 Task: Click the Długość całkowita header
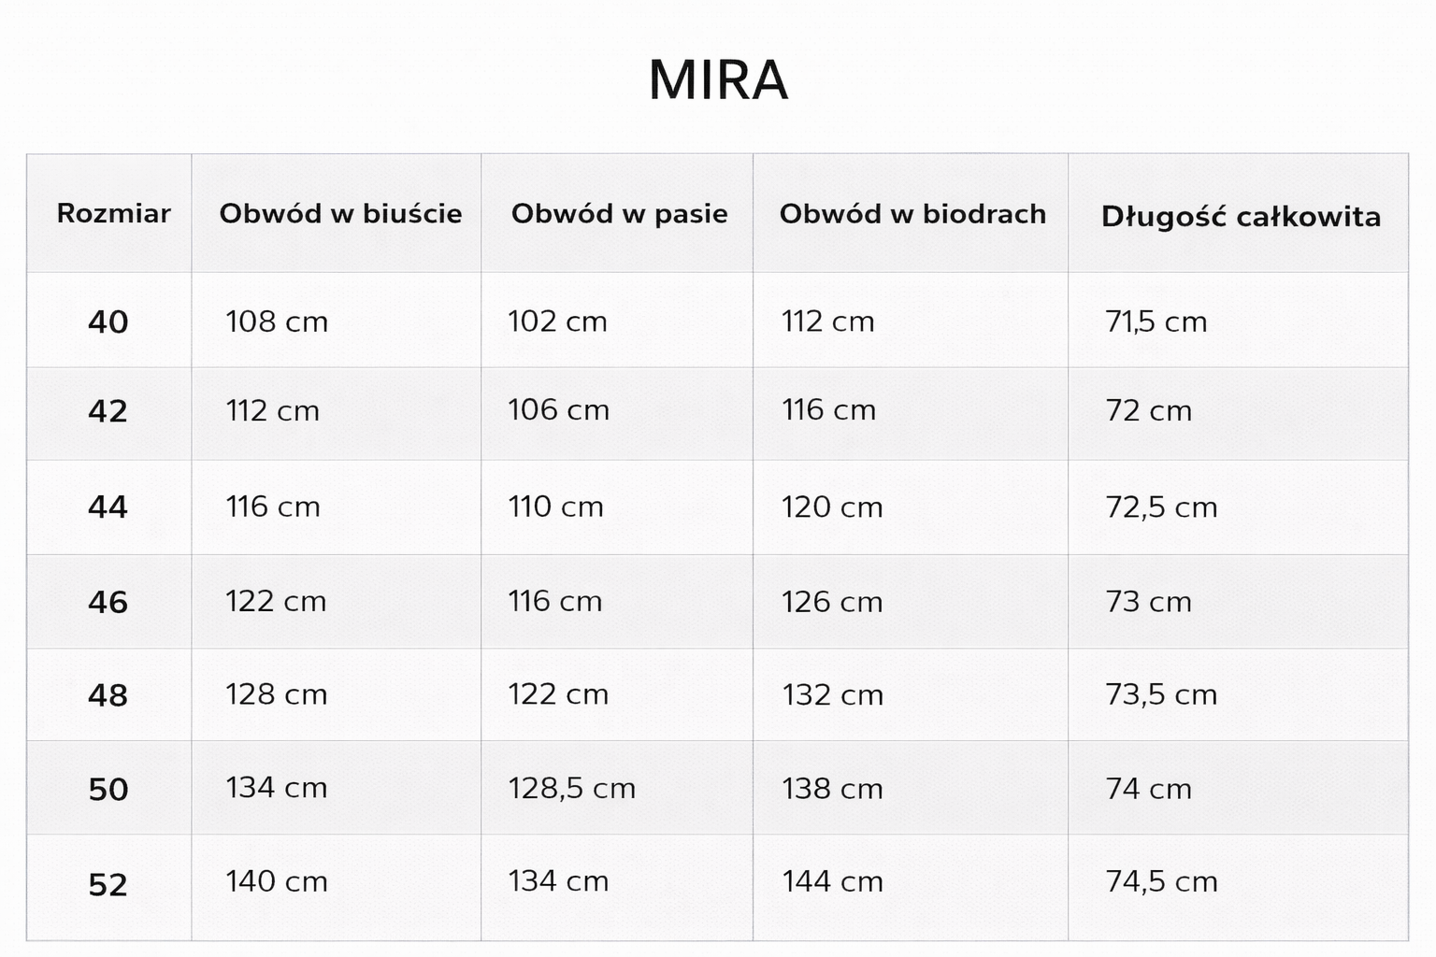(x=1241, y=217)
